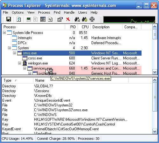Sort by the CPU column header
This screenshot has height=143, width=159.
[84, 27]
